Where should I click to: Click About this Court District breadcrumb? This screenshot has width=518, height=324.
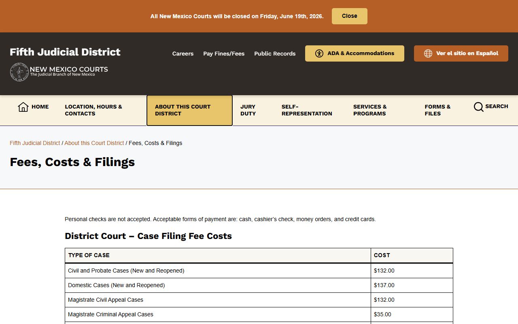coord(94,143)
